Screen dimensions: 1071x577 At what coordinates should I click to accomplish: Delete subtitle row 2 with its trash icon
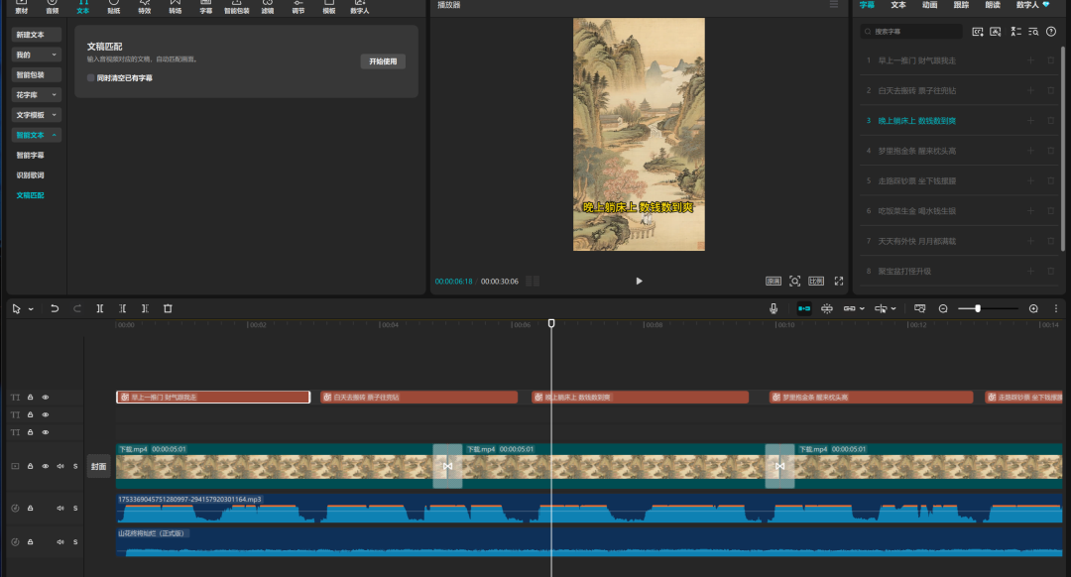pyautogui.click(x=1051, y=90)
